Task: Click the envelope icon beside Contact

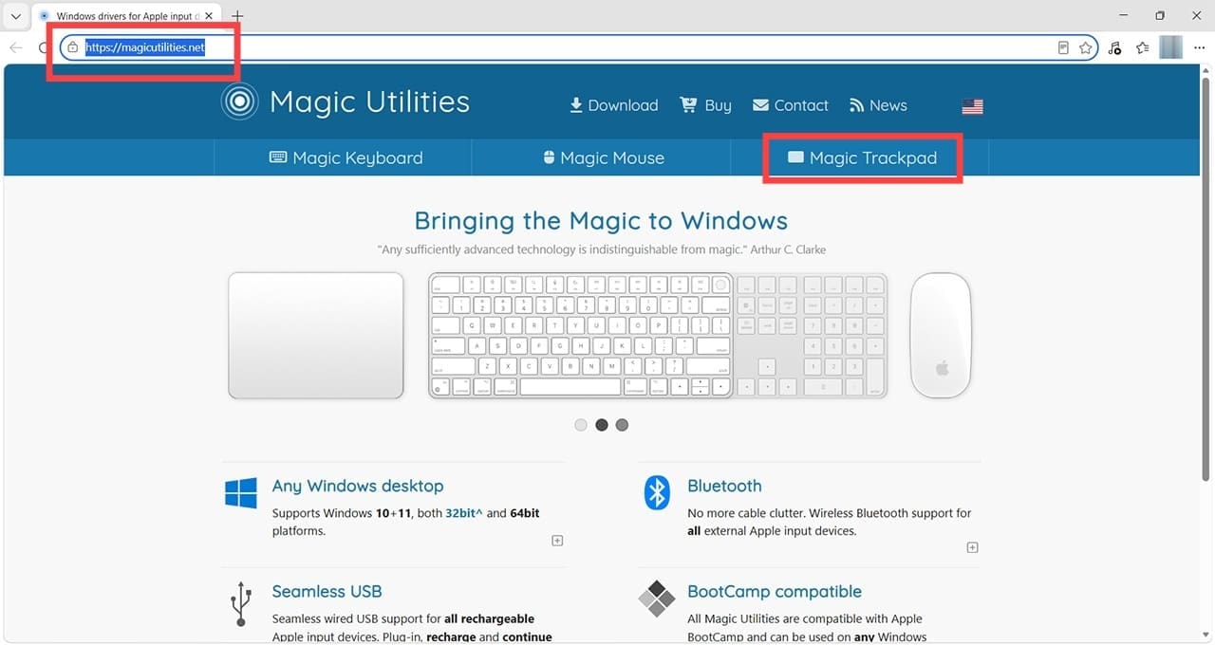Action: point(760,105)
